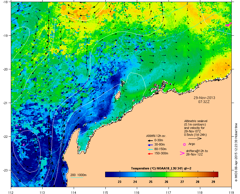Click the magenta drifter marker near 119°E
The width and height of the screenshot is (240, 194).
tap(228, 25)
